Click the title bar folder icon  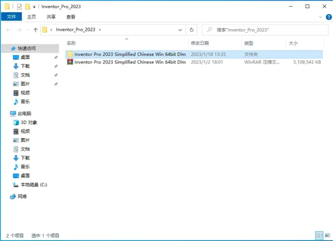7,7
